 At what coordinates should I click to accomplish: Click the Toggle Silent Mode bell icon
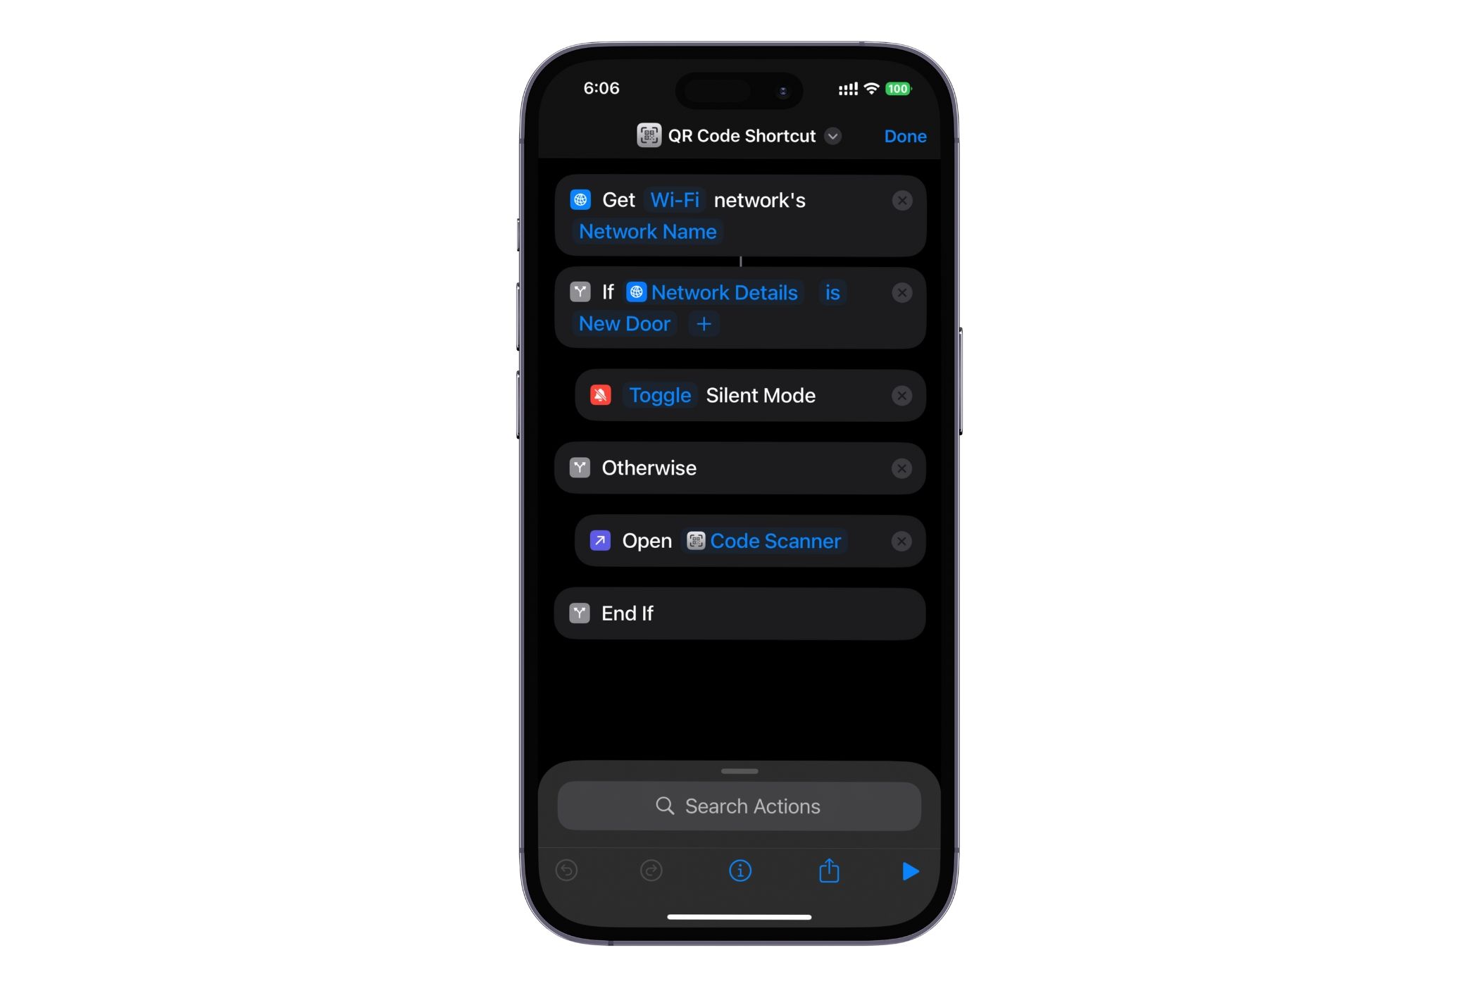click(601, 395)
